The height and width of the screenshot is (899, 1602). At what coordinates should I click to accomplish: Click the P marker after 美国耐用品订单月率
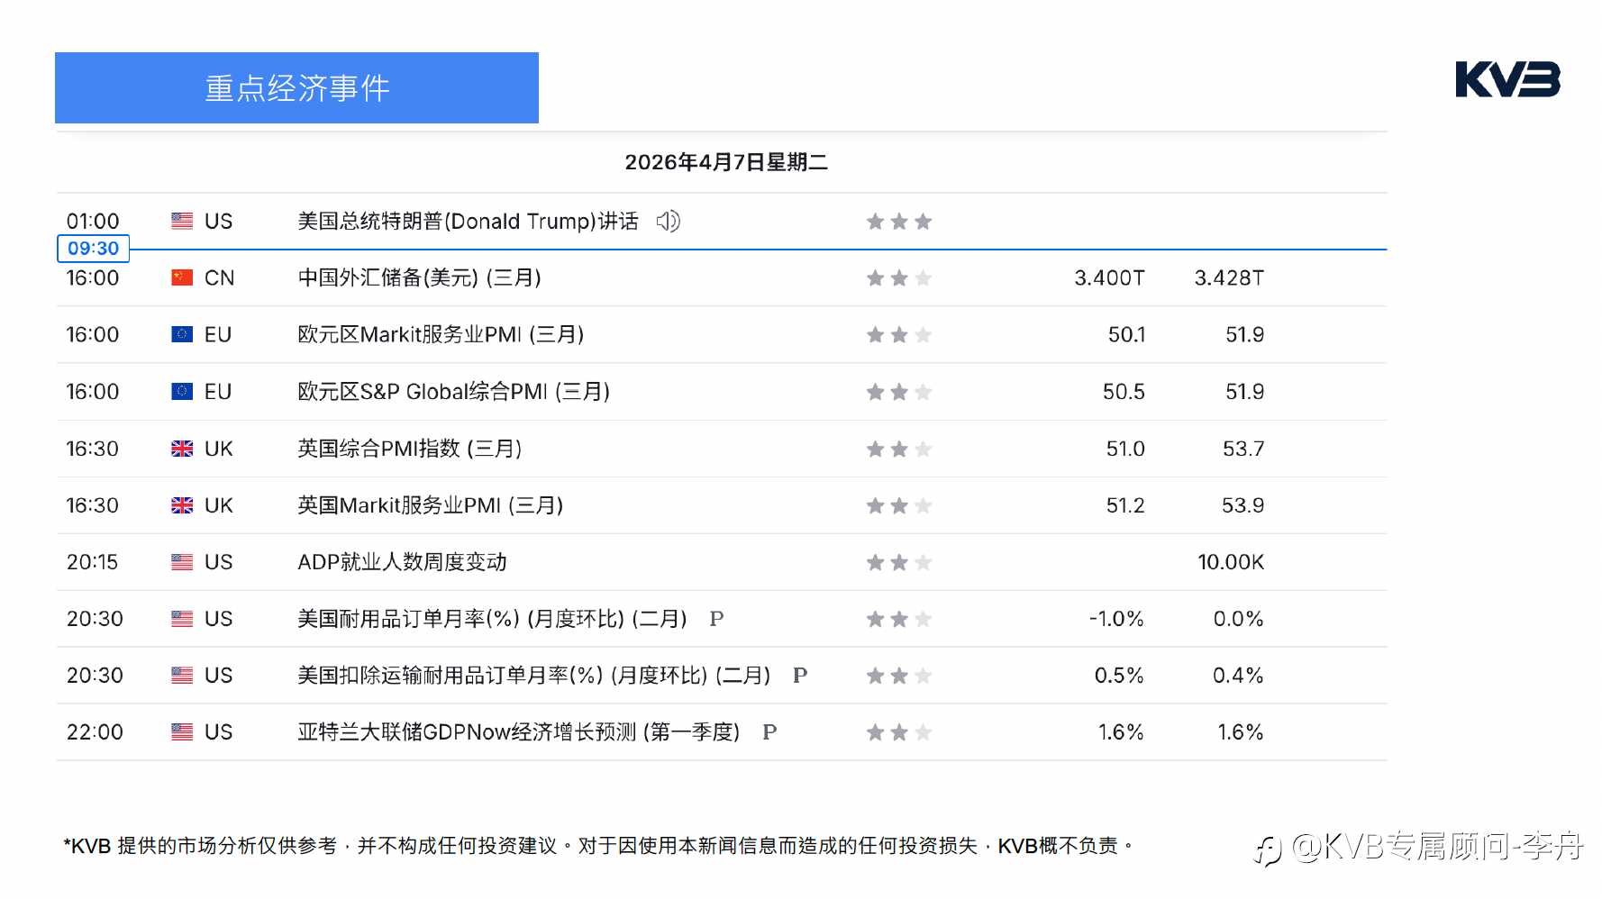716,619
